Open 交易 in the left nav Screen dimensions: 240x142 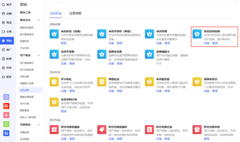pyautogui.click(x=7, y=32)
